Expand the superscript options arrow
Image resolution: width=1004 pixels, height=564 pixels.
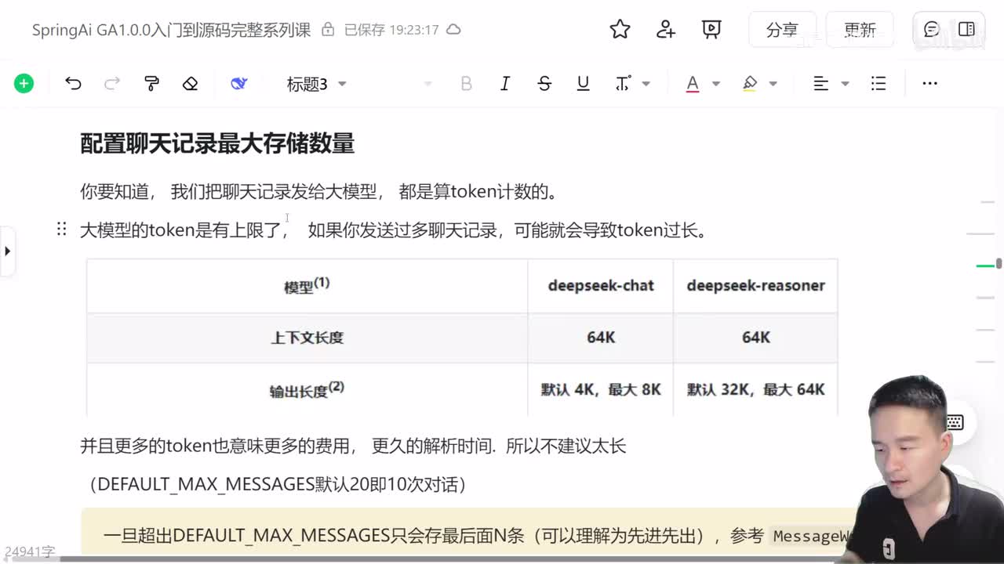click(646, 84)
